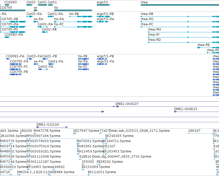Click transcript se-RA
219x176 pixels.
[36, 22]
